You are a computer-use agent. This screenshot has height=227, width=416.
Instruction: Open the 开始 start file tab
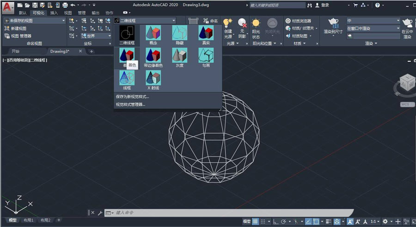point(16,51)
